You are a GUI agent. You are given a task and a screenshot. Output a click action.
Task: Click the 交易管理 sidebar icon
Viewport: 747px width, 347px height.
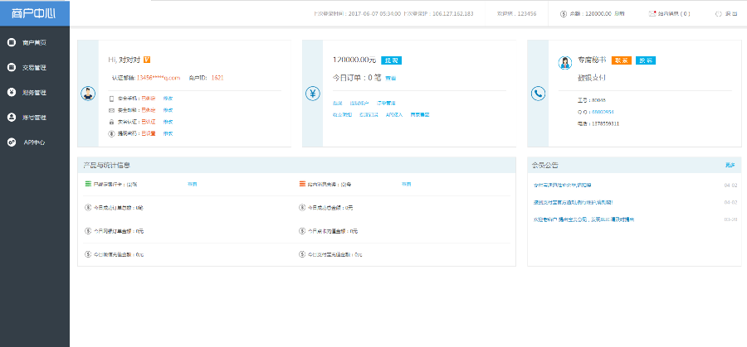click(x=12, y=68)
